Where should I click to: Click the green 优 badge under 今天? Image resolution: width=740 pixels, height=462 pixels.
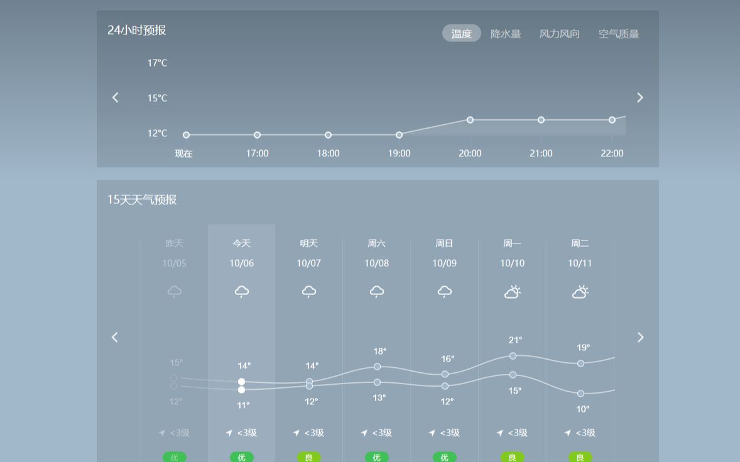click(242, 457)
